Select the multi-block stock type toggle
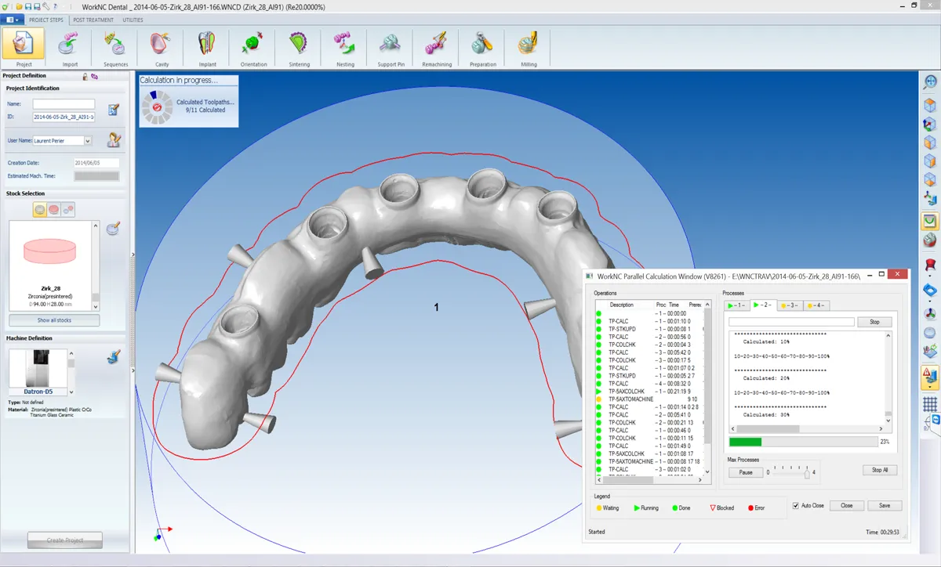This screenshot has width=941, height=567. (x=69, y=210)
